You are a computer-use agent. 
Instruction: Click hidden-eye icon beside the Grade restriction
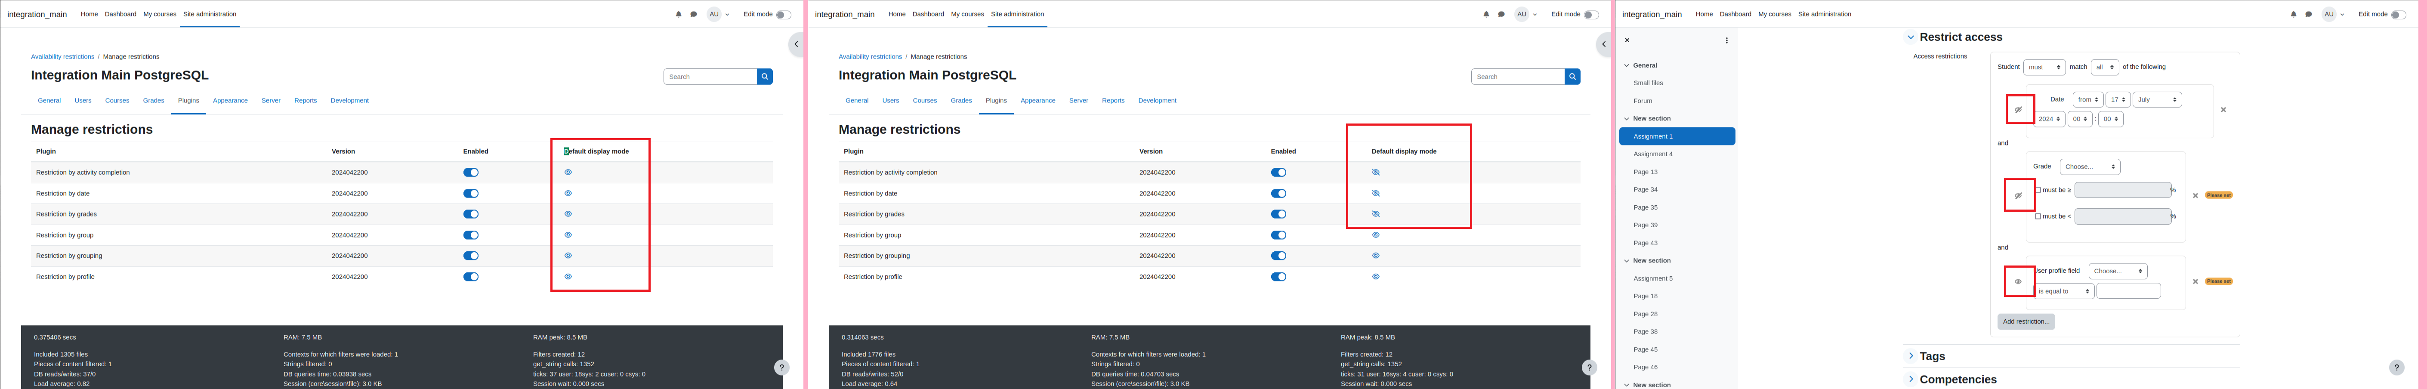[2018, 195]
